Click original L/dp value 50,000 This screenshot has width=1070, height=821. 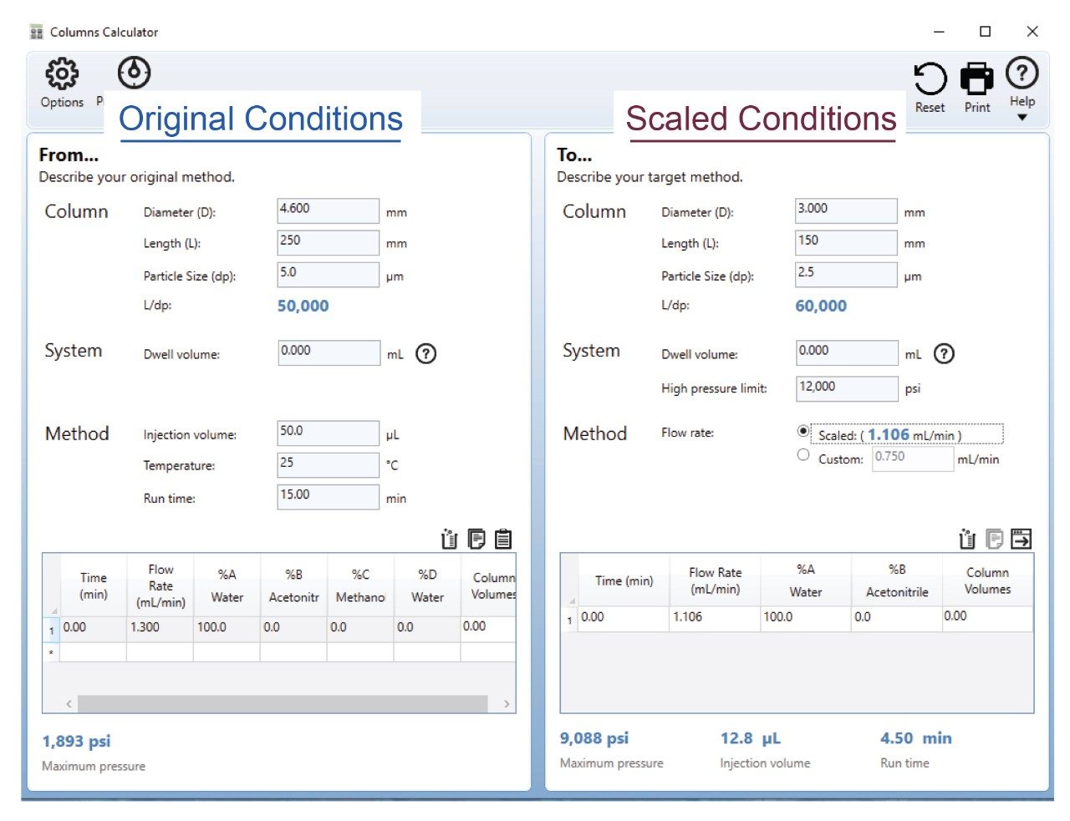pos(303,306)
